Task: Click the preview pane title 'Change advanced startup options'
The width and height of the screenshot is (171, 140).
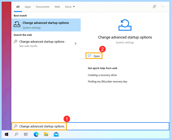Action: pos(125,37)
